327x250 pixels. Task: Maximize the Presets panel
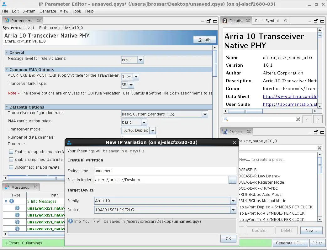[322, 132]
